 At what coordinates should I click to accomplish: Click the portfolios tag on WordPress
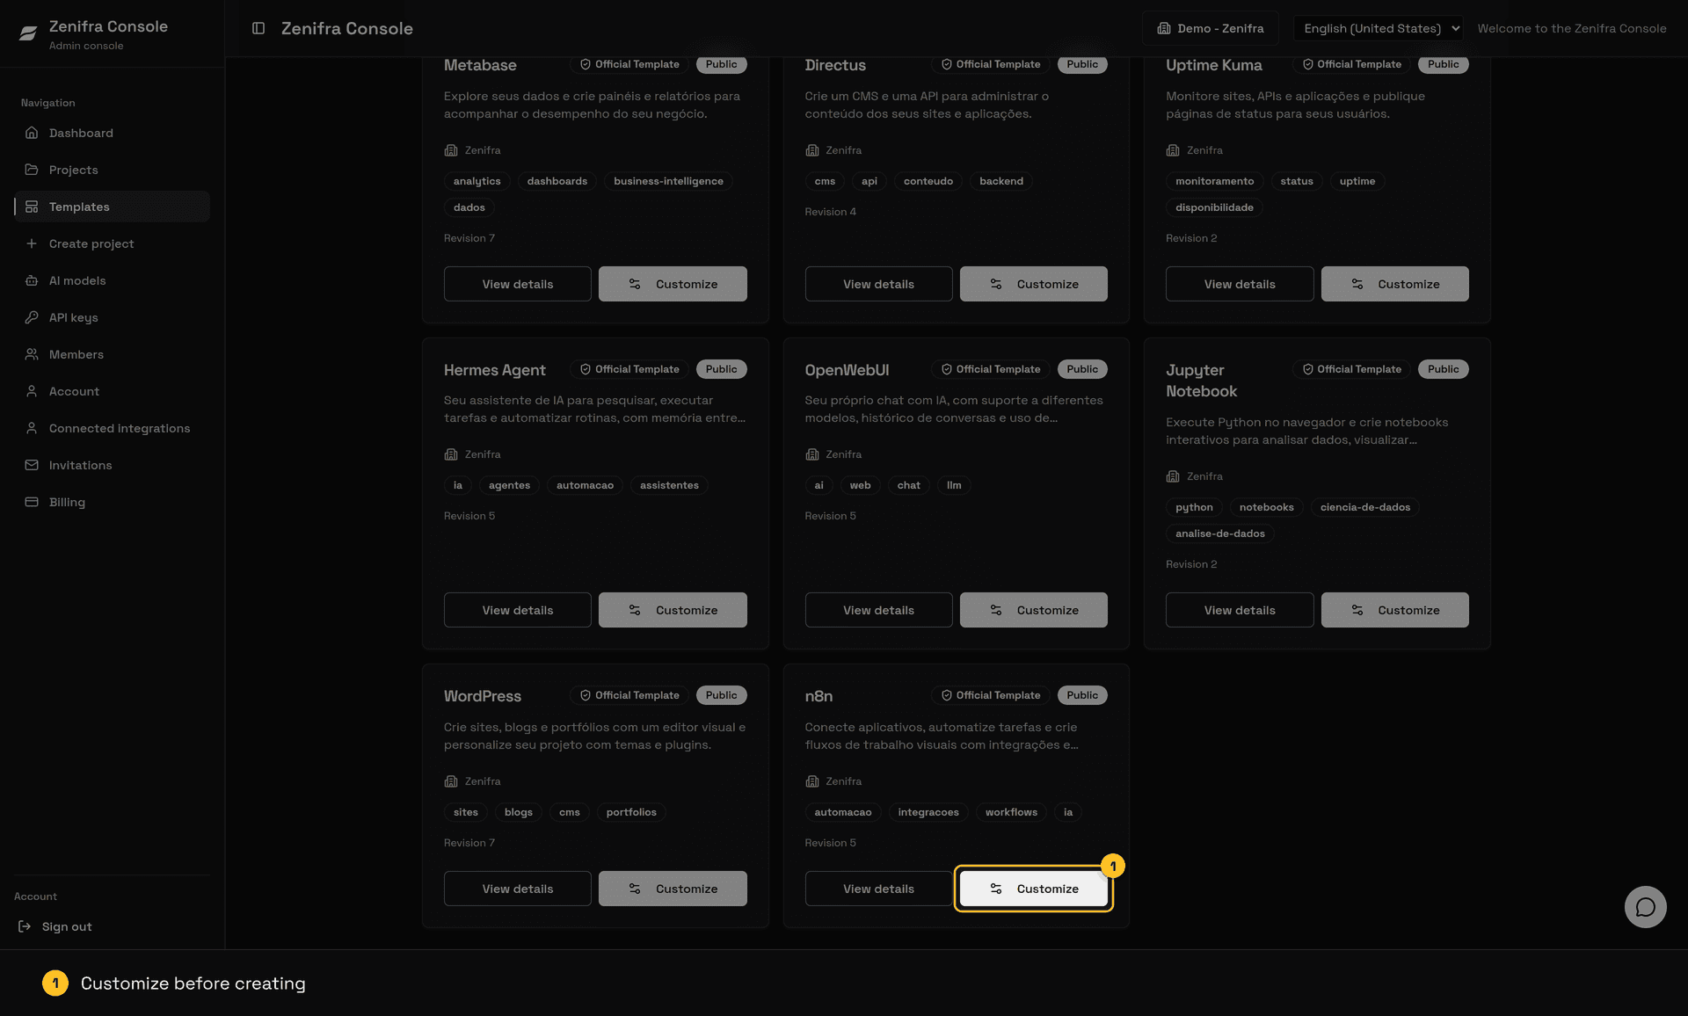coord(631,812)
